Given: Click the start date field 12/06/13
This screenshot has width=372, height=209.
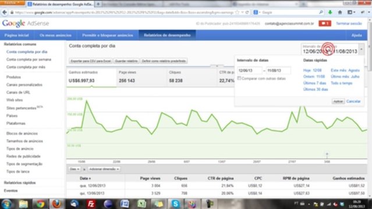Looking at the screenshot, I should pyautogui.click(x=250, y=70).
